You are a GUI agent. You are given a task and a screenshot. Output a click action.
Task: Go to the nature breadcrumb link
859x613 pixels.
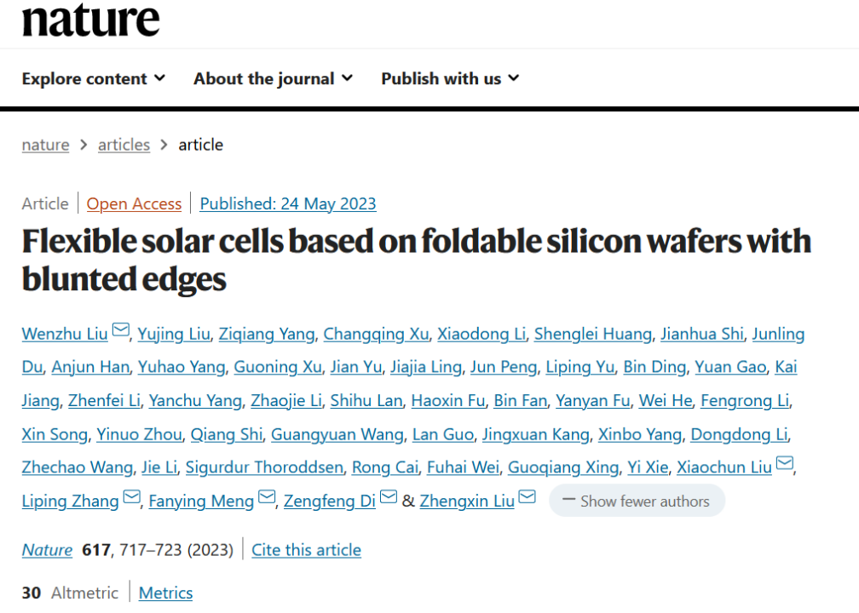(x=45, y=145)
